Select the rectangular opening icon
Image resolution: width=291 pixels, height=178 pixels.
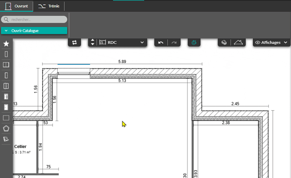click(x=6, y=118)
